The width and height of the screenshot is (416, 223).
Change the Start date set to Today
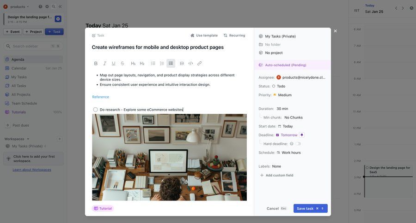286,126
